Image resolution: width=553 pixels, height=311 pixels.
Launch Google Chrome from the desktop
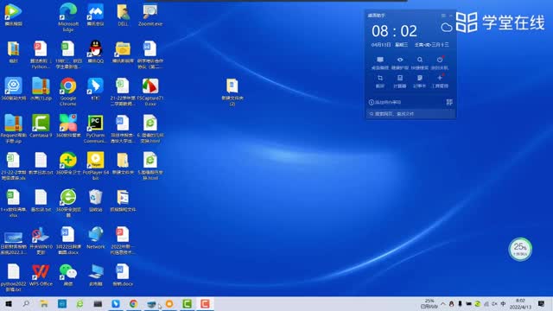tap(68, 92)
